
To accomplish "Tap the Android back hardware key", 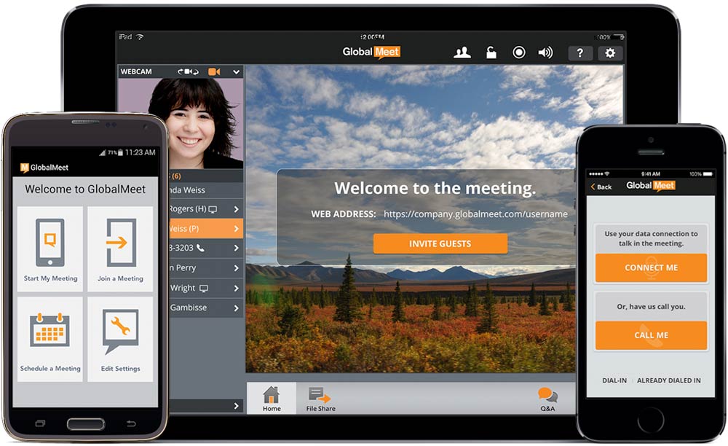I will pyautogui.click(x=131, y=423).
